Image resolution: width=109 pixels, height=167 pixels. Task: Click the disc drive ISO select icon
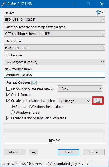[98, 101]
